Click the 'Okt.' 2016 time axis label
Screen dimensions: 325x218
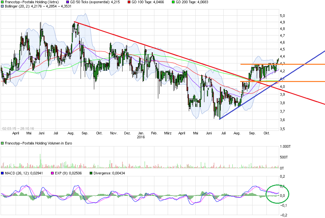267,133
